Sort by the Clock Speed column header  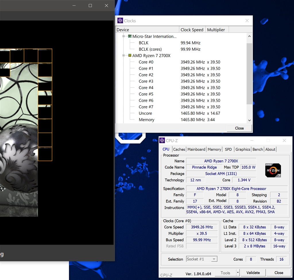tap(192, 30)
